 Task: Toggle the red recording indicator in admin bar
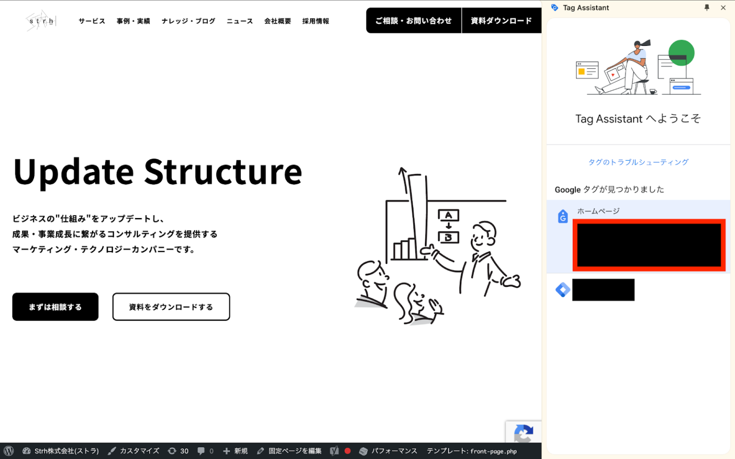coord(347,450)
